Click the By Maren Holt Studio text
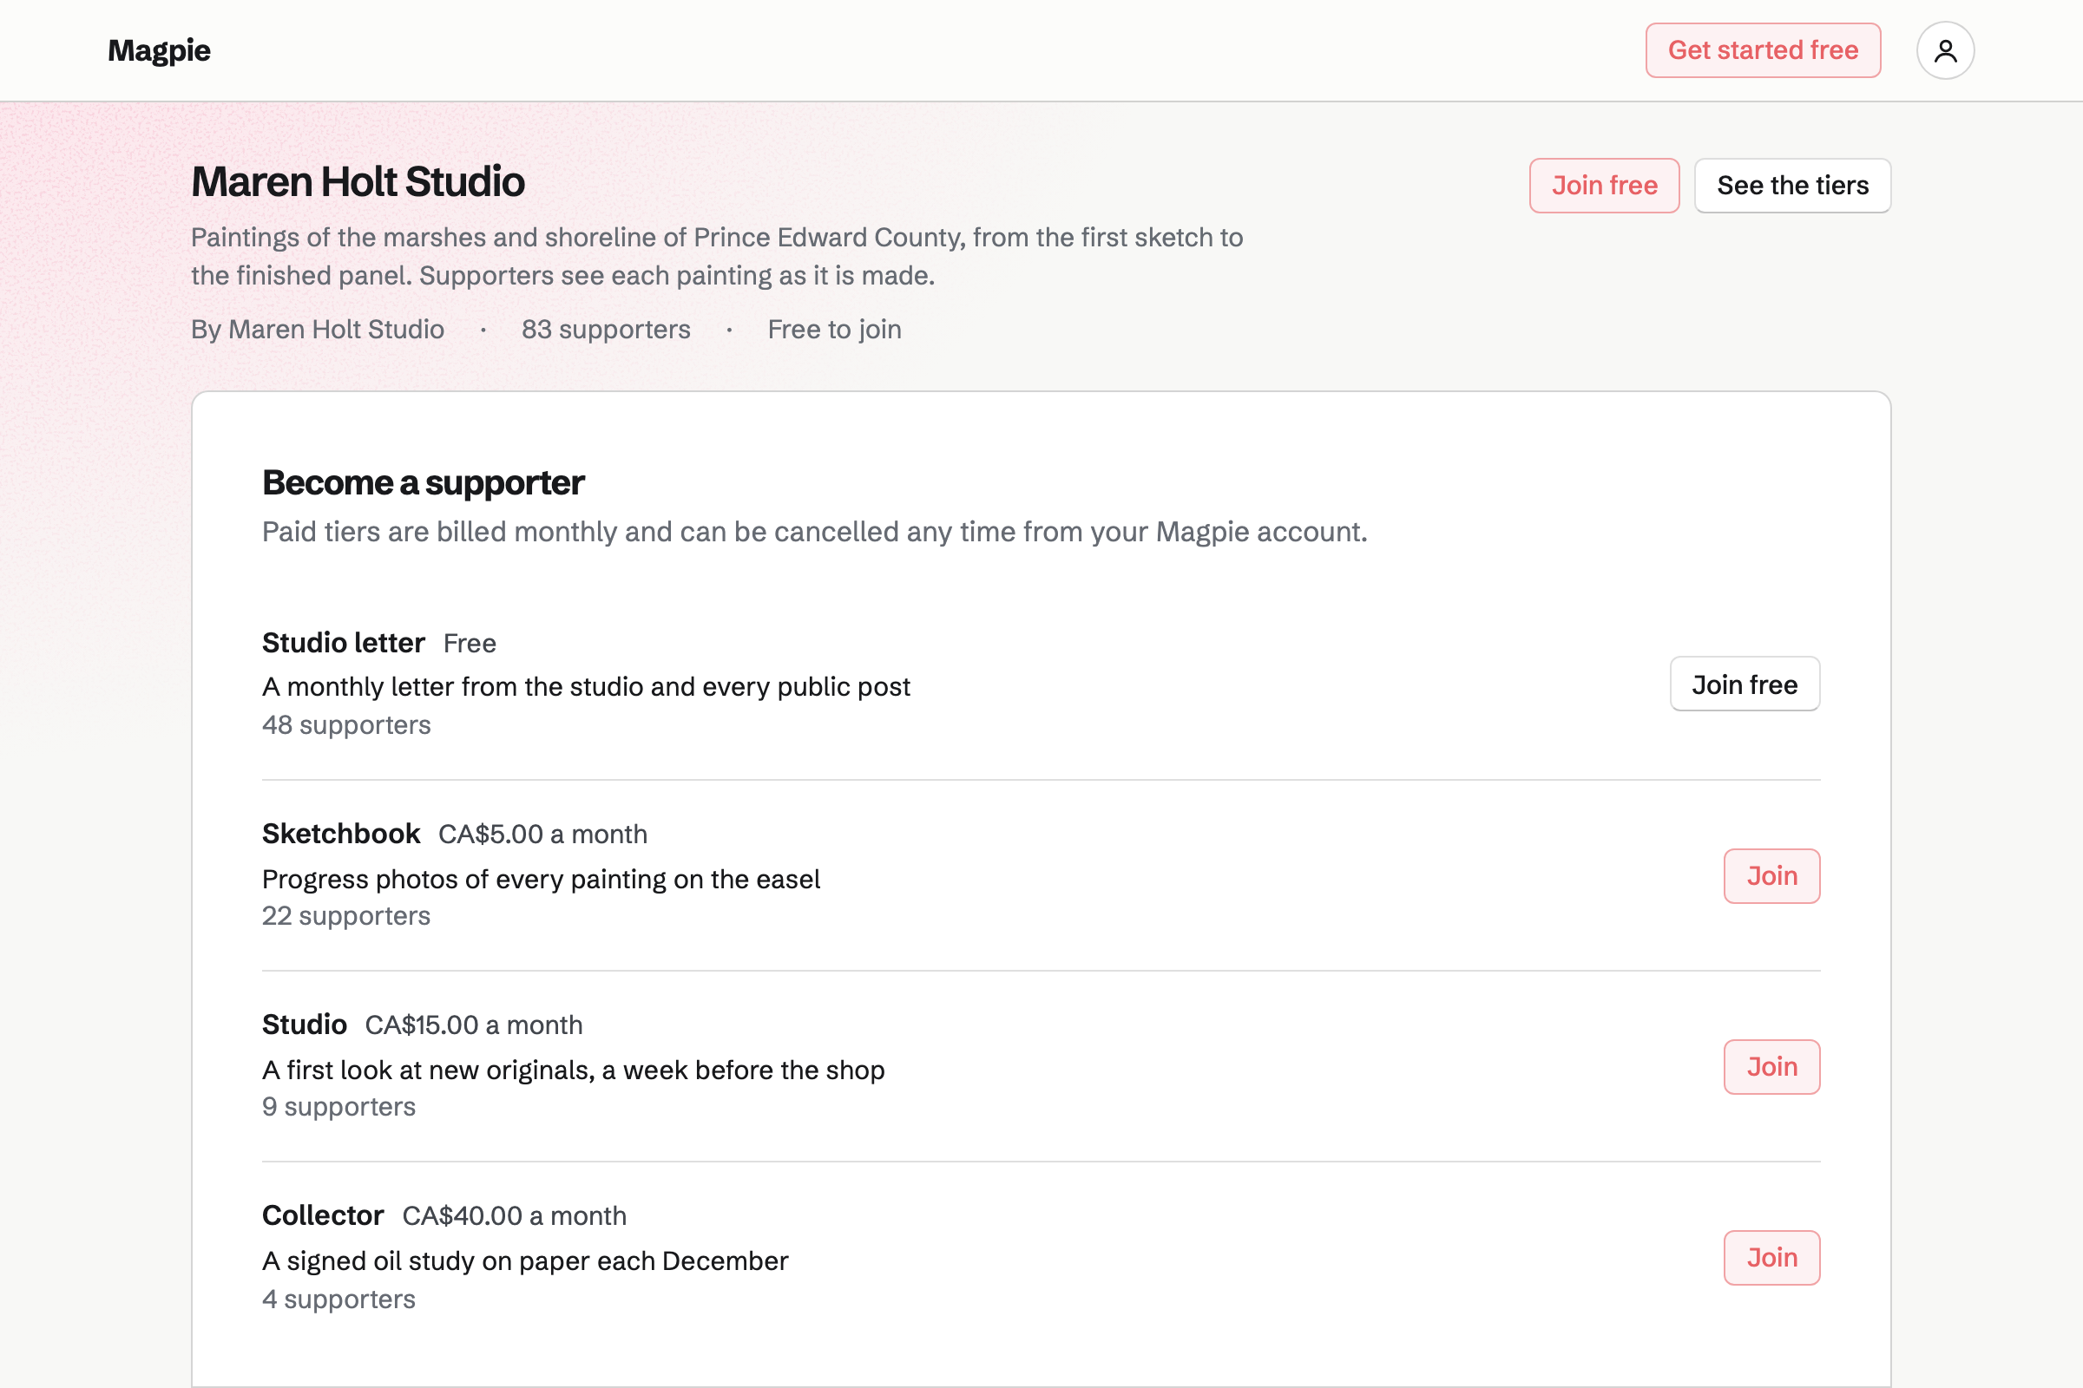 point(317,330)
